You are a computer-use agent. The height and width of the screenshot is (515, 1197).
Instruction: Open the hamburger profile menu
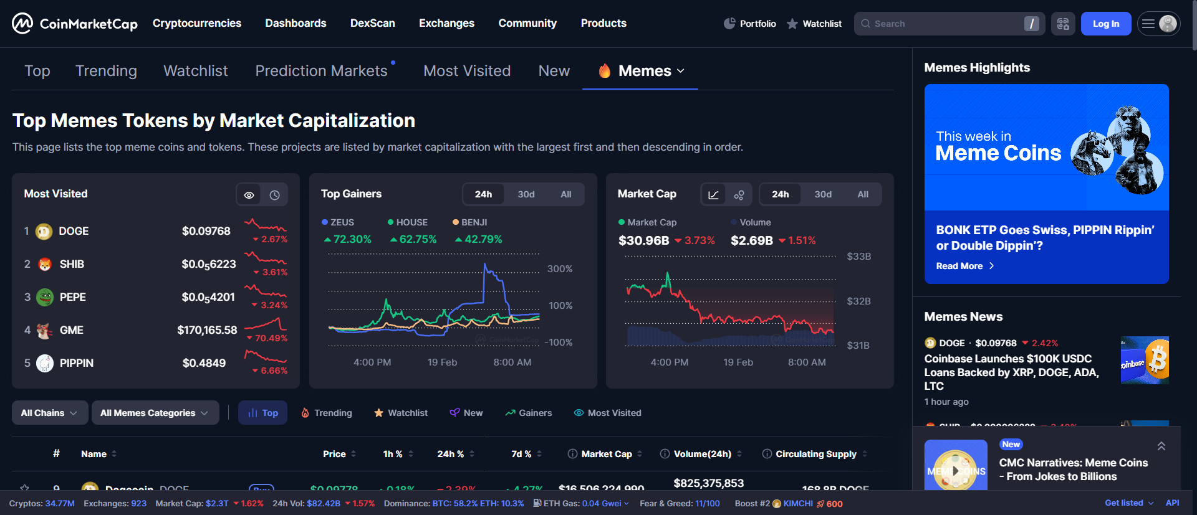tap(1158, 24)
